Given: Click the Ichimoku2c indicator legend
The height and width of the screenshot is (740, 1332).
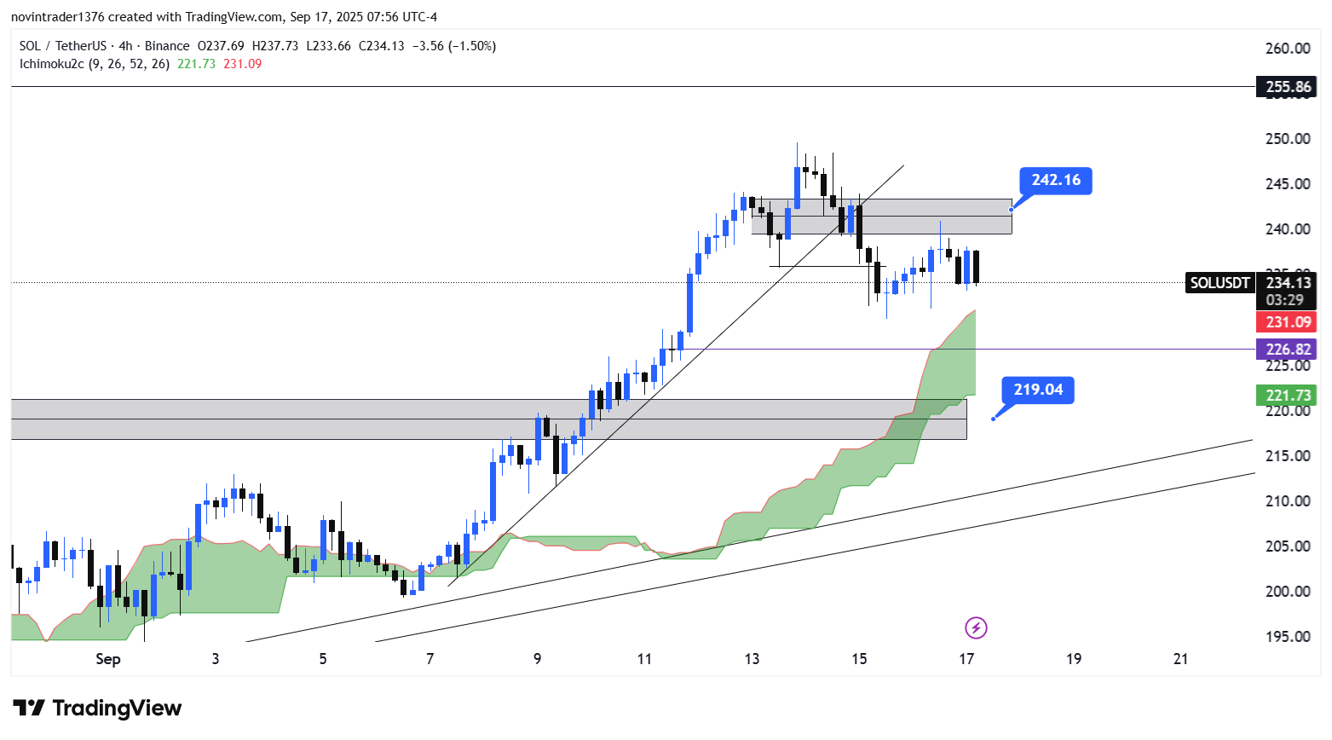Looking at the screenshot, I should pyautogui.click(x=94, y=64).
